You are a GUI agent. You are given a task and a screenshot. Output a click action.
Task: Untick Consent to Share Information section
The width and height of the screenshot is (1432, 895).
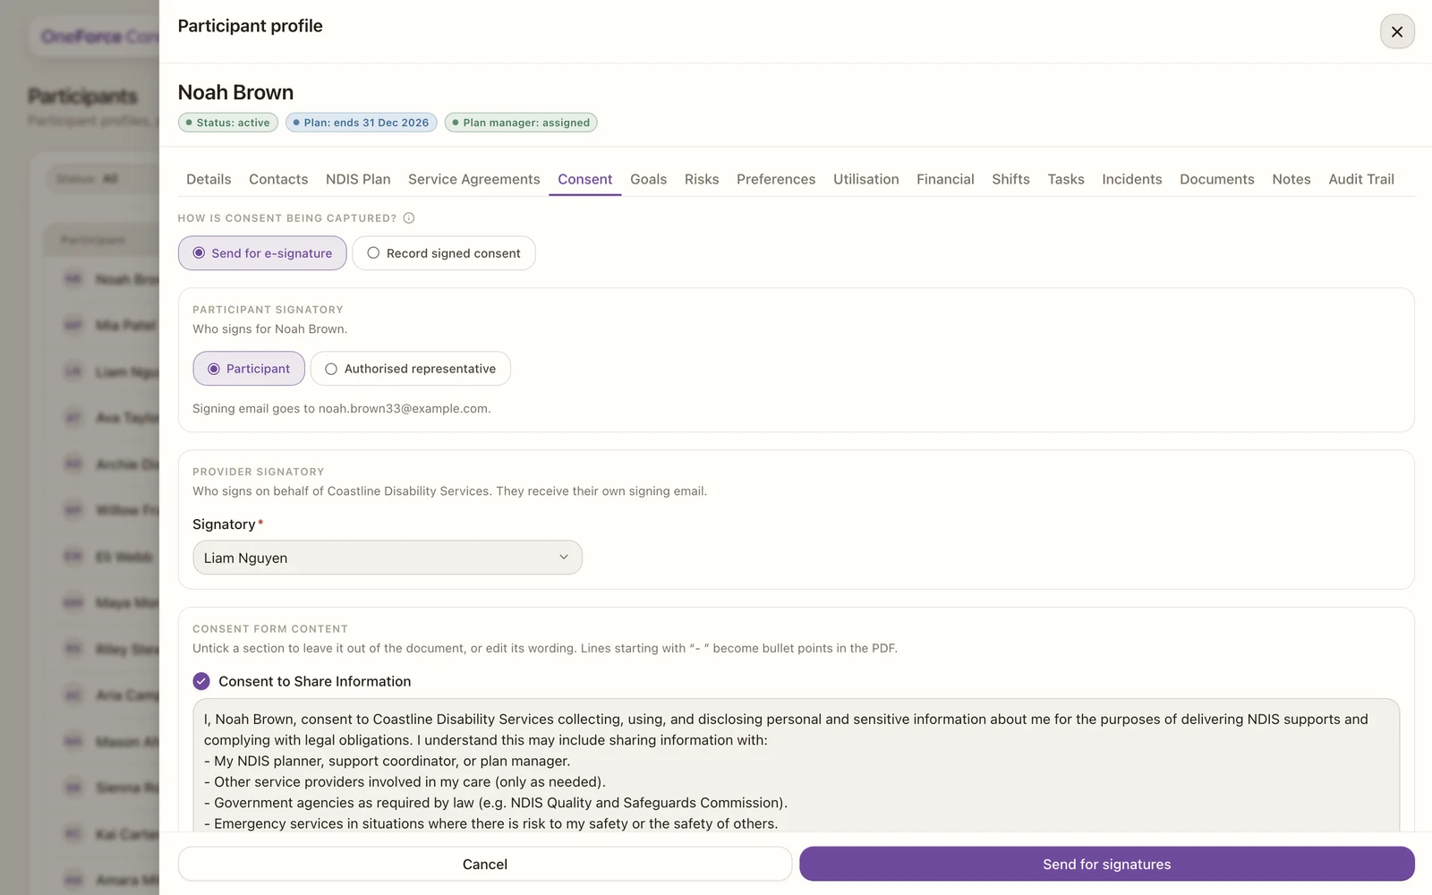click(x=201, y=681)
